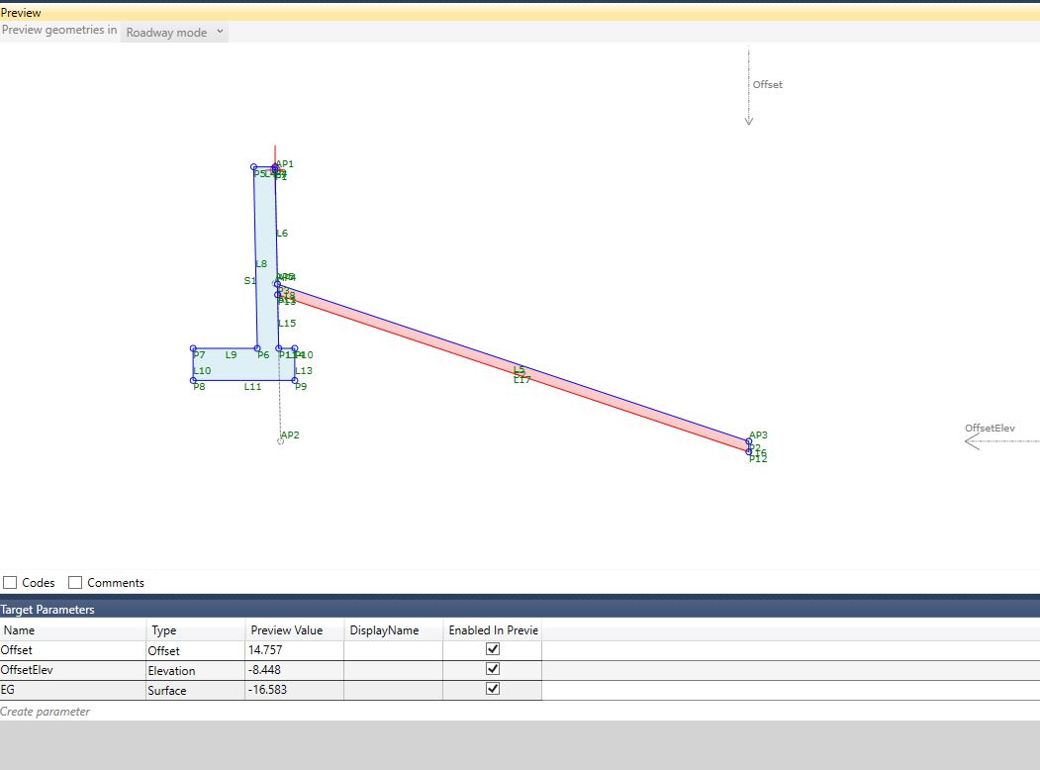Select point AP3 at the daylight end
This screenshot has height=770, width=1040.
[x=750, y=439]
